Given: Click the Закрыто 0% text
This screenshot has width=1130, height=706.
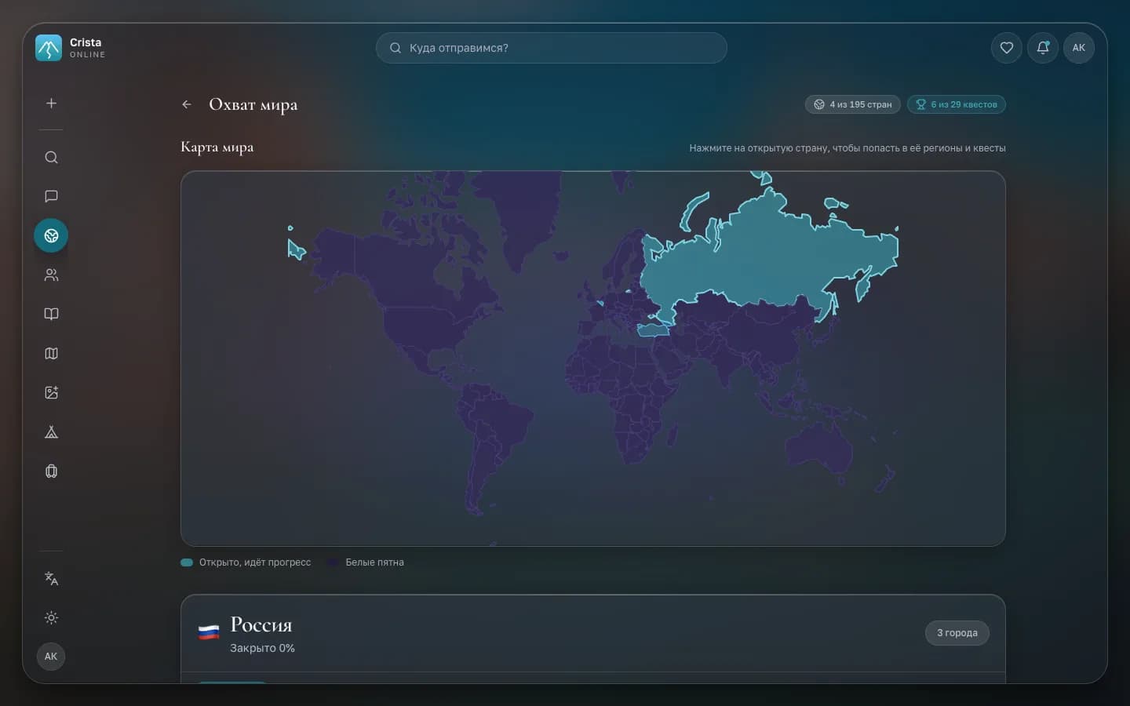Looking at the screenshot, I should (x=262, y=648).
